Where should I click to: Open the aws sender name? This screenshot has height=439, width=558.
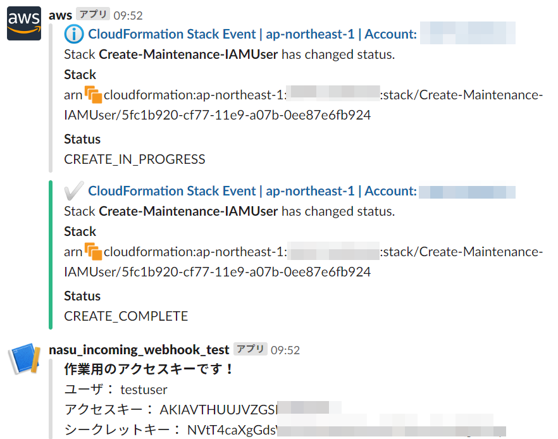(x=60, y=15)
